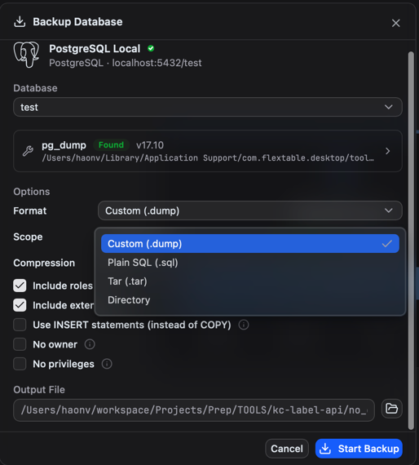Screen dimensions: 419x465
Task: Enable the No privileges checkbox
Action: click(x=20, y=364)
